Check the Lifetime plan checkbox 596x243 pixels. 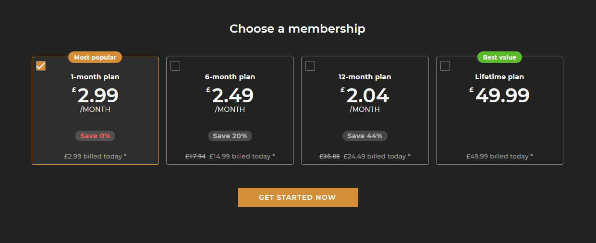tap(445, 66)
